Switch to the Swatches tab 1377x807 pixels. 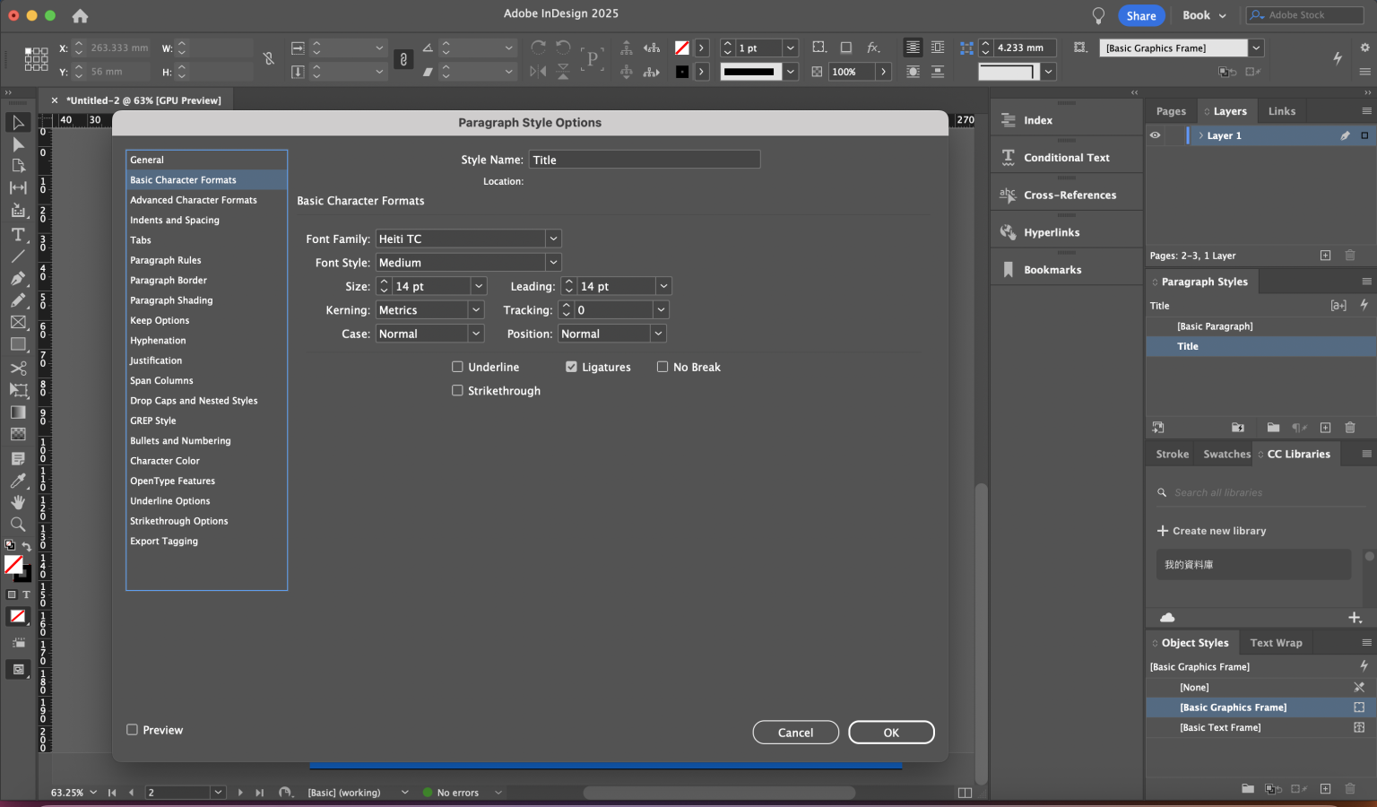1226,455
